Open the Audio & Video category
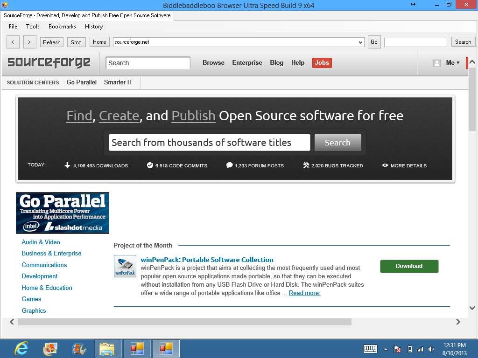This screenshot has width=478, height=358. tap(41, 242)
